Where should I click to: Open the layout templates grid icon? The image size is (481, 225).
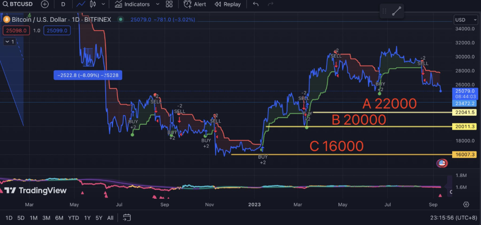click(169, 4)
